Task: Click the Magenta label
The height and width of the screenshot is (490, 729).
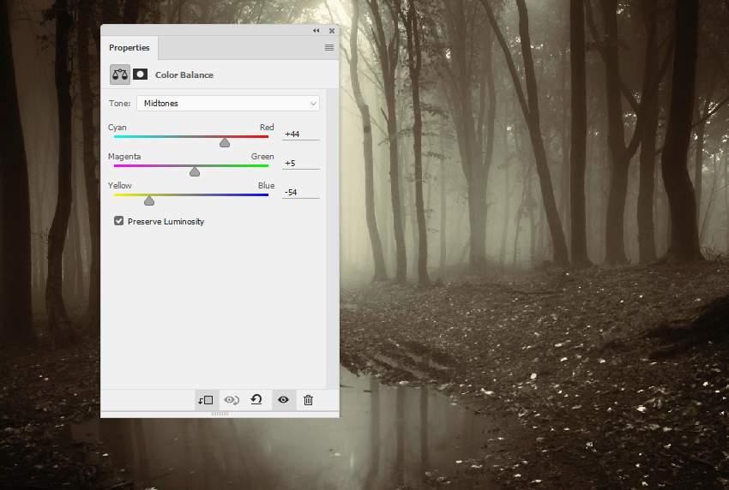Action: click(x=124, y=157)
